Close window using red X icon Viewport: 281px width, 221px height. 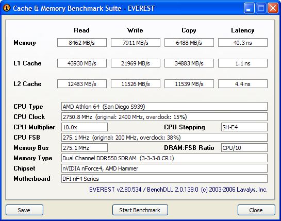pos(273,8)
